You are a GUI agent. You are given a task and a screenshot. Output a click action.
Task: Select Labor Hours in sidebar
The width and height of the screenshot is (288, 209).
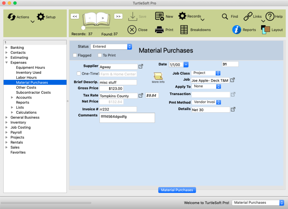tap(26, 78)
